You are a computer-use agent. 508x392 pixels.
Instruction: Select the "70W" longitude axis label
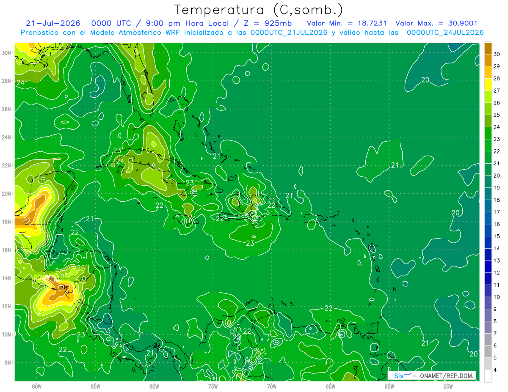272,387
